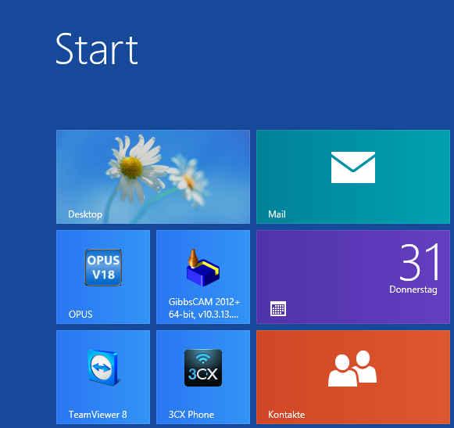Click the white envelope Mail icon

(353, 167)
